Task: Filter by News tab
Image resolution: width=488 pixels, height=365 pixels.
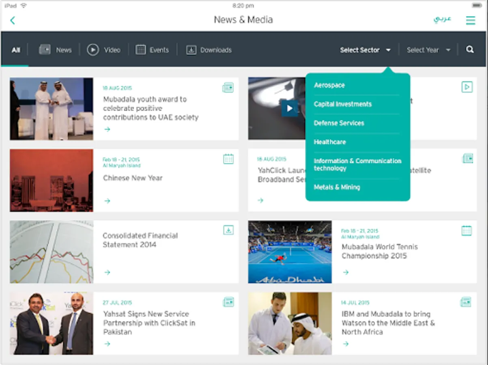Action: tap(56, 50)
